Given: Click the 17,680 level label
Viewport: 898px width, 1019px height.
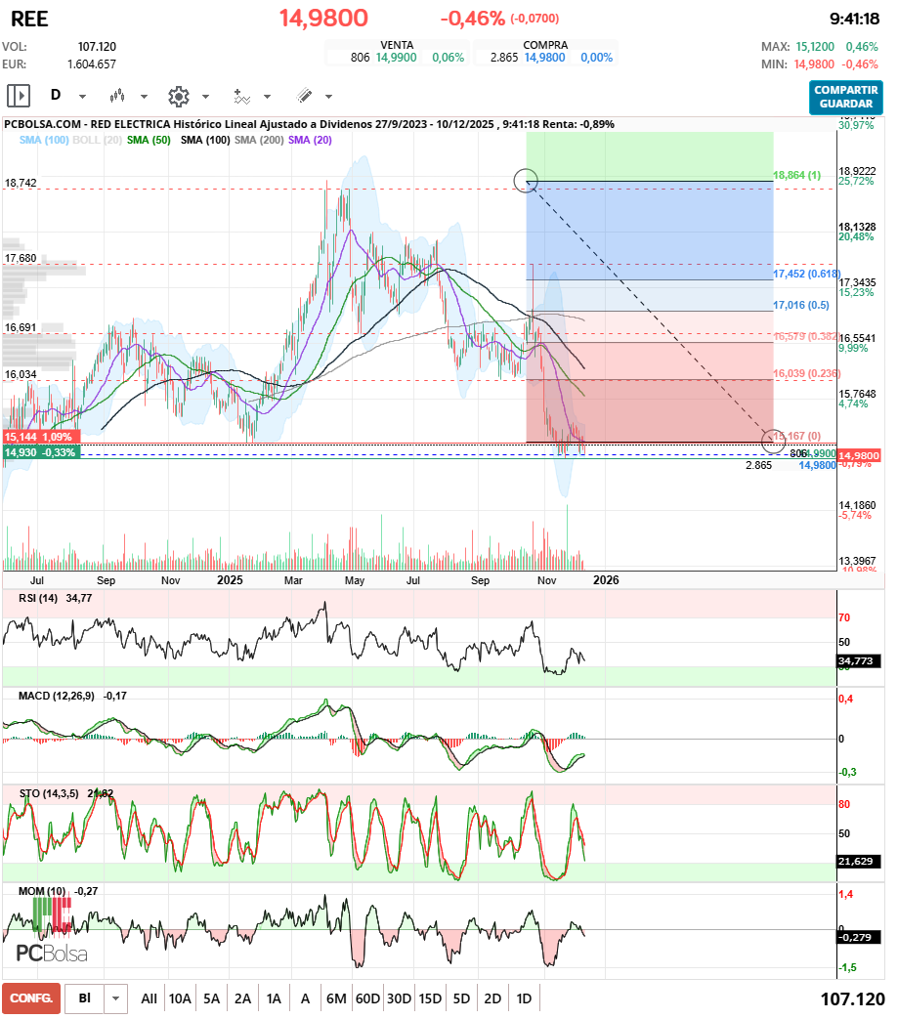Looking at the screenshot, I should 21,258.
